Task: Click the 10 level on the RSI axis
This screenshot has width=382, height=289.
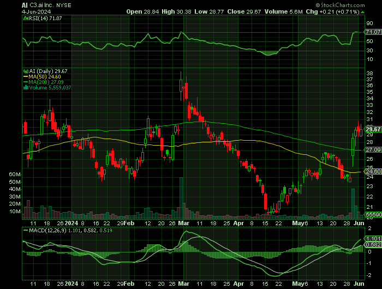Action: [369, 59]
